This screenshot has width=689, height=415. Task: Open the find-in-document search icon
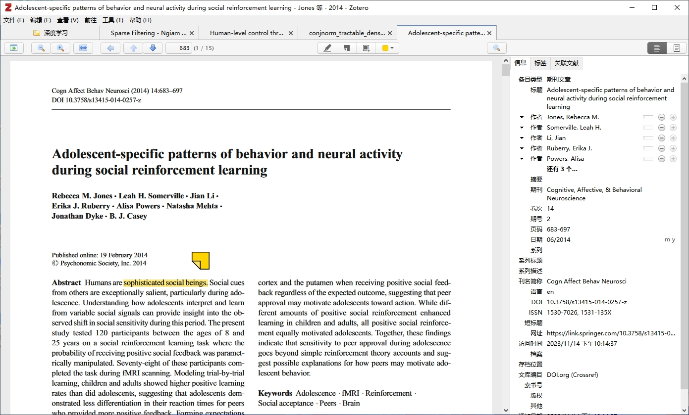tap(496, 48)
